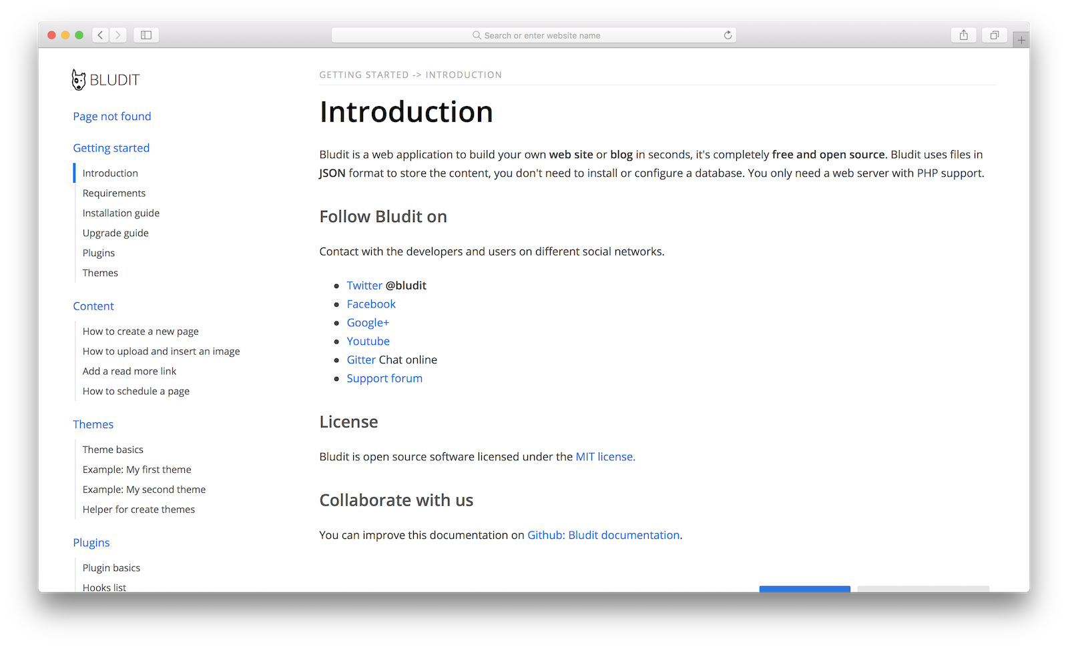
Task: Click the License heading
Action: pyautogui.click(x=348, y=422)
